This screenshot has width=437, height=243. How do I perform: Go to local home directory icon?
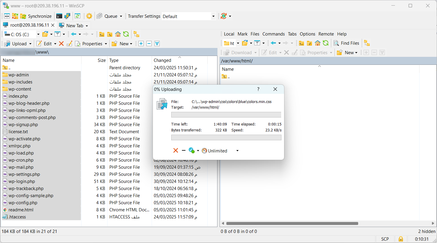(118, 34)
